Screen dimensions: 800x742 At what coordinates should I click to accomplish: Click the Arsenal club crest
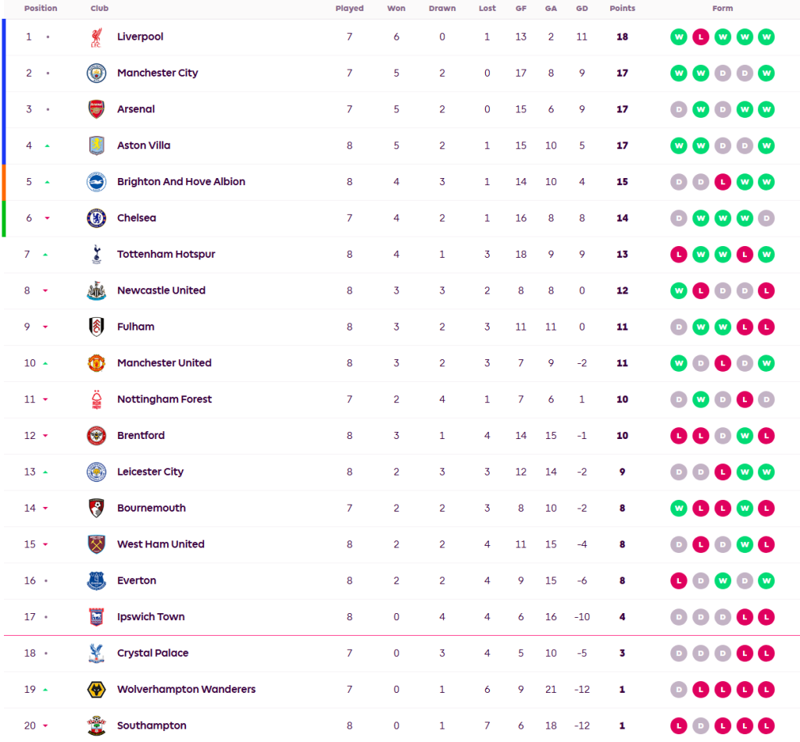(96, 109)
